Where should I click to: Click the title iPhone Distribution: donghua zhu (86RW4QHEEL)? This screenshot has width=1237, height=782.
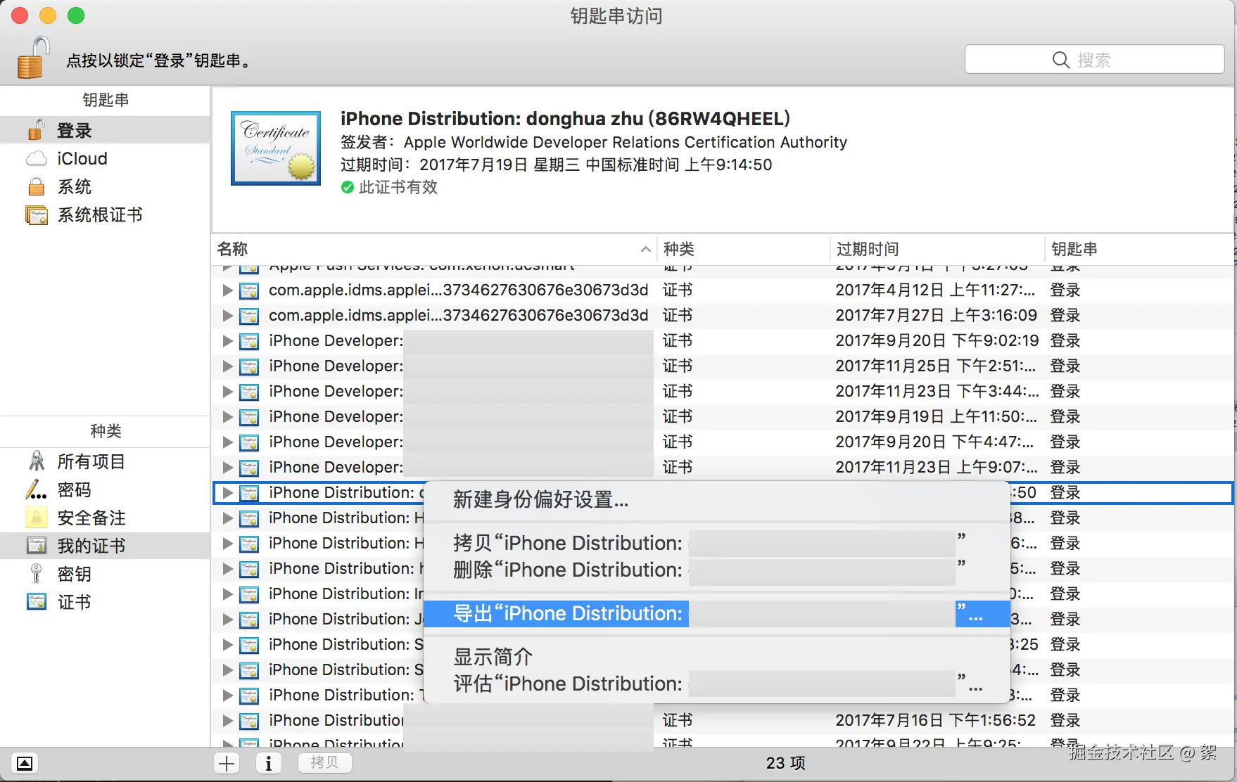pyautogui.click(x=566, y=119)
